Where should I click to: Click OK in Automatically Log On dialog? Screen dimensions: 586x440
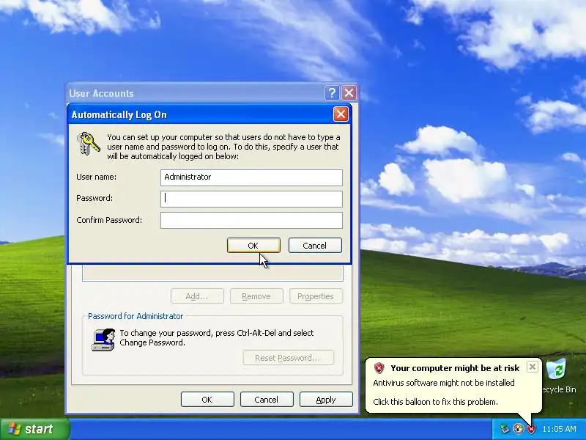click(x=253, y=246)
